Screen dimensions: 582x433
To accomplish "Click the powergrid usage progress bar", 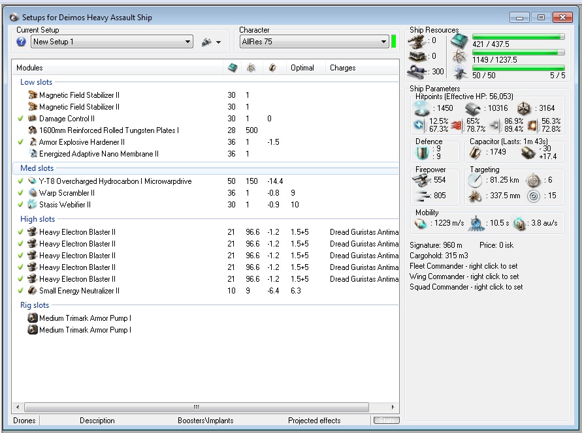I will click(x=519, y=53).
